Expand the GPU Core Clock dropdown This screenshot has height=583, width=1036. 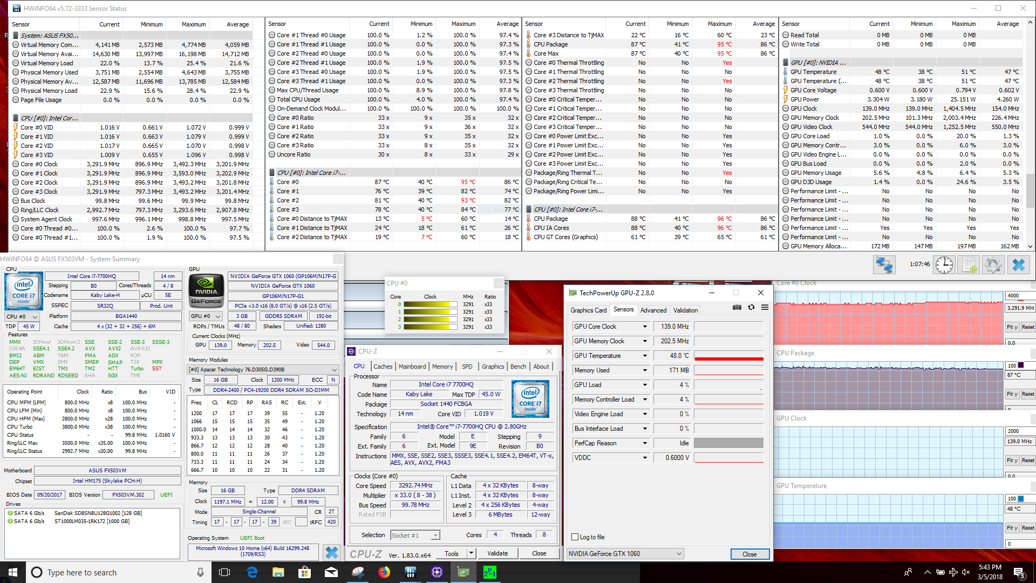644,327
